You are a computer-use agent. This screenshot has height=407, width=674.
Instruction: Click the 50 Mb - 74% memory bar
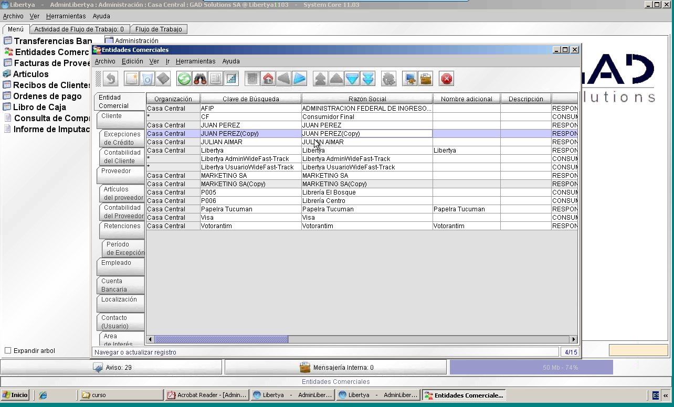[531, 367]
